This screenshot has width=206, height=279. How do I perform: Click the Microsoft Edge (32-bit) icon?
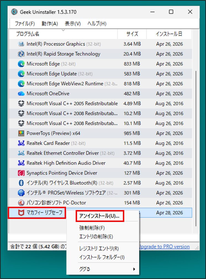pyautogui.click(x=21, y=64)
